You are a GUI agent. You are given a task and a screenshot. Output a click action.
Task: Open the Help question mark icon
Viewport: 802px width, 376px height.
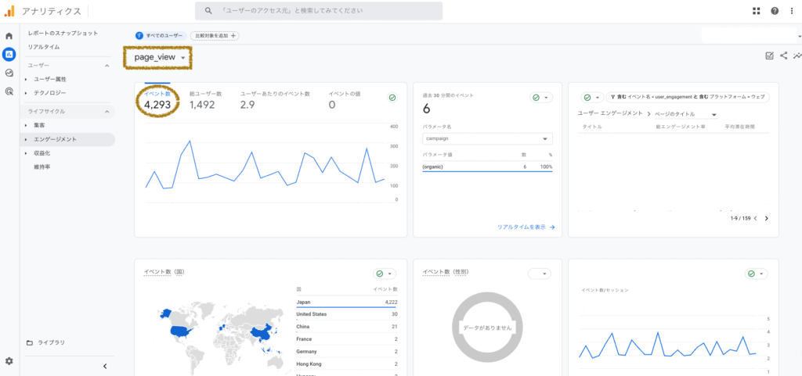775,11
